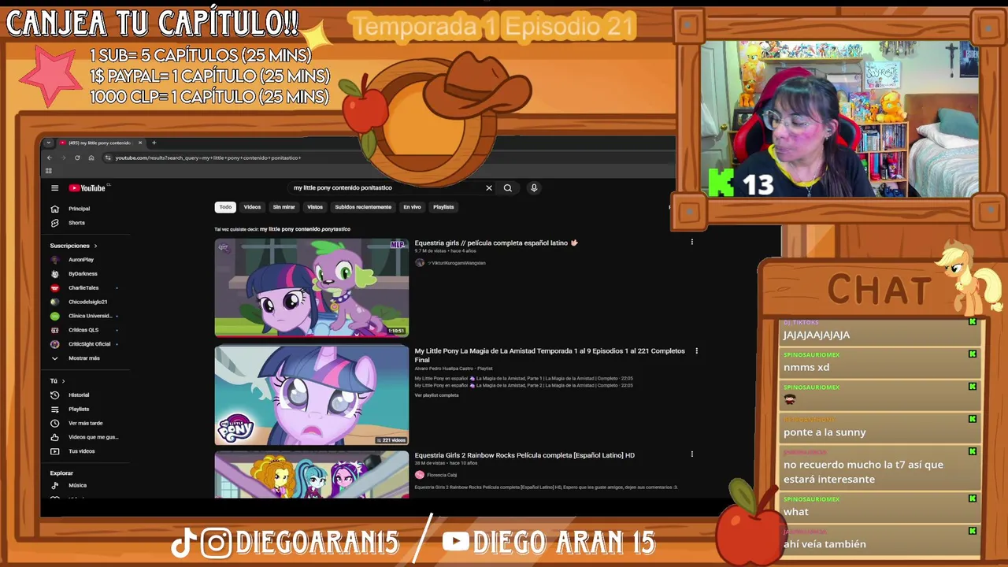1008x567 pixels.
Task: Click the suggested ponytastico search correction
Action: click(305, 229)
